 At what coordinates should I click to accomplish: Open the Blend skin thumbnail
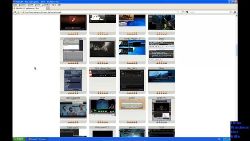click(161, 51)
